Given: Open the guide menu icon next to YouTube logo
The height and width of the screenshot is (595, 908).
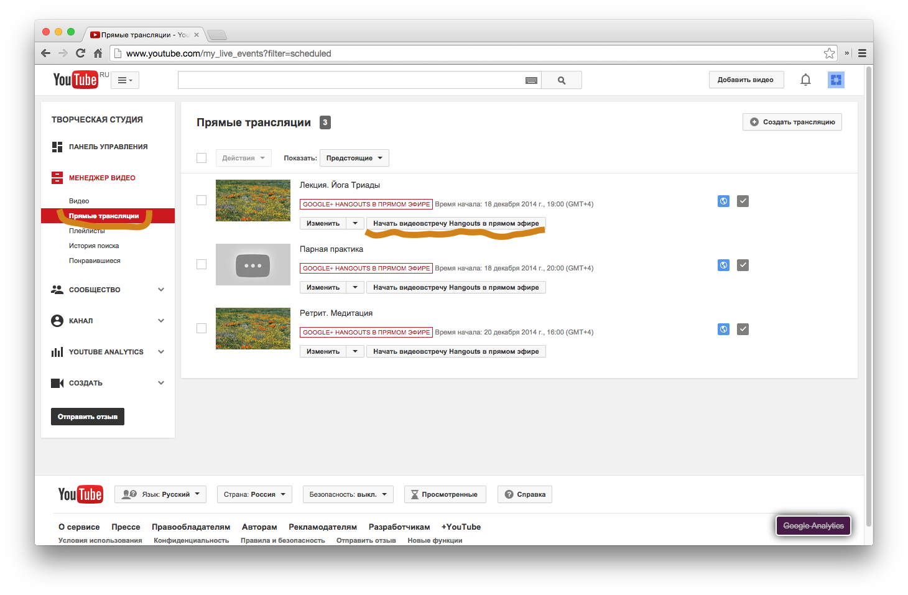Looking at the screenshot, I should click(x=125, y=80).
